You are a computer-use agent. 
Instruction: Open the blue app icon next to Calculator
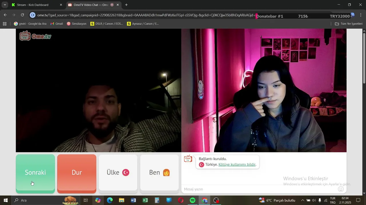coord(169,200)
